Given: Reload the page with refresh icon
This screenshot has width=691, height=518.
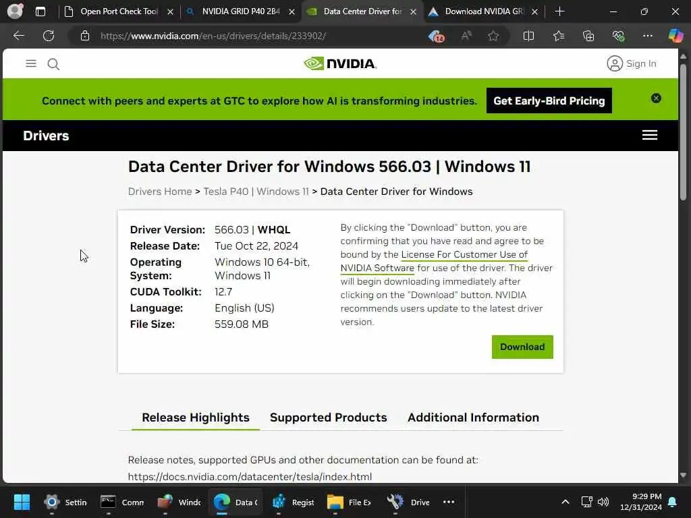Looking at the screenshot, I should (49, 36).
